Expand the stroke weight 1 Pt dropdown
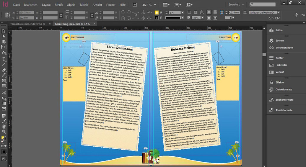This screenshot has height=167, width=306. [182, 13]
